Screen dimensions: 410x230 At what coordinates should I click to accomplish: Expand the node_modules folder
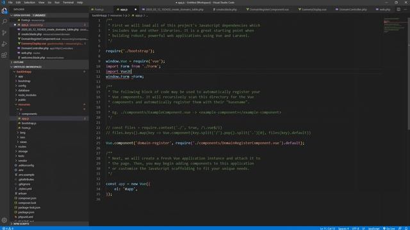click(x=49, y=95)
